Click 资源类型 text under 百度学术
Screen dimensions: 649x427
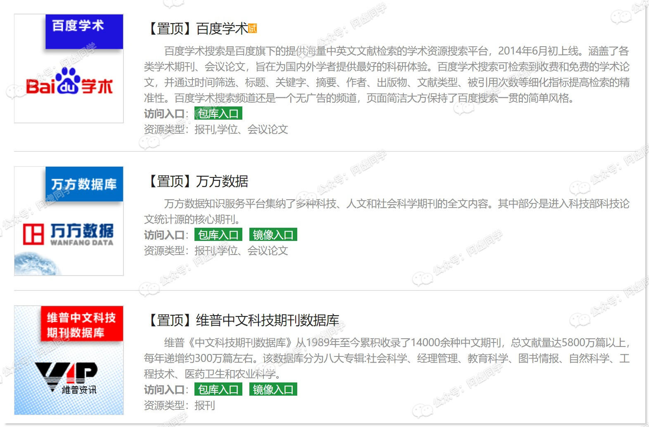pos(216,129)
